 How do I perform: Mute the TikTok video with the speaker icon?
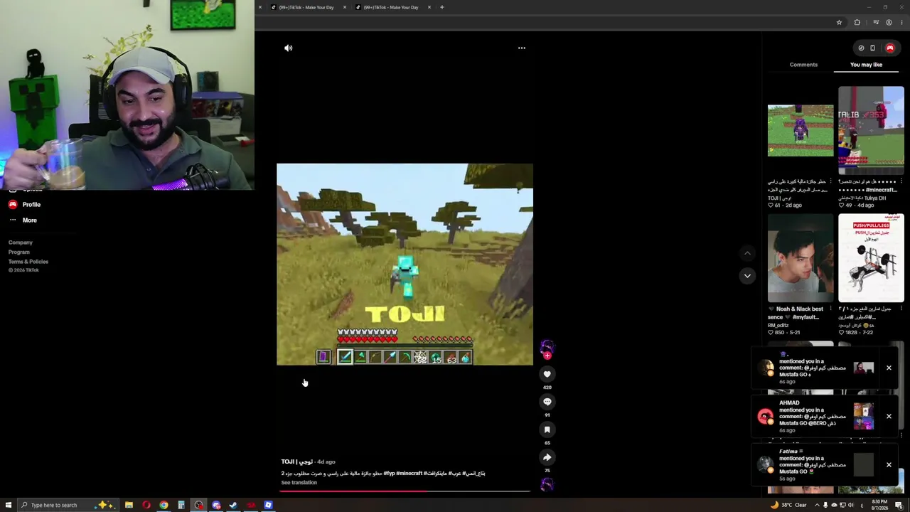(x=288, y=48)
